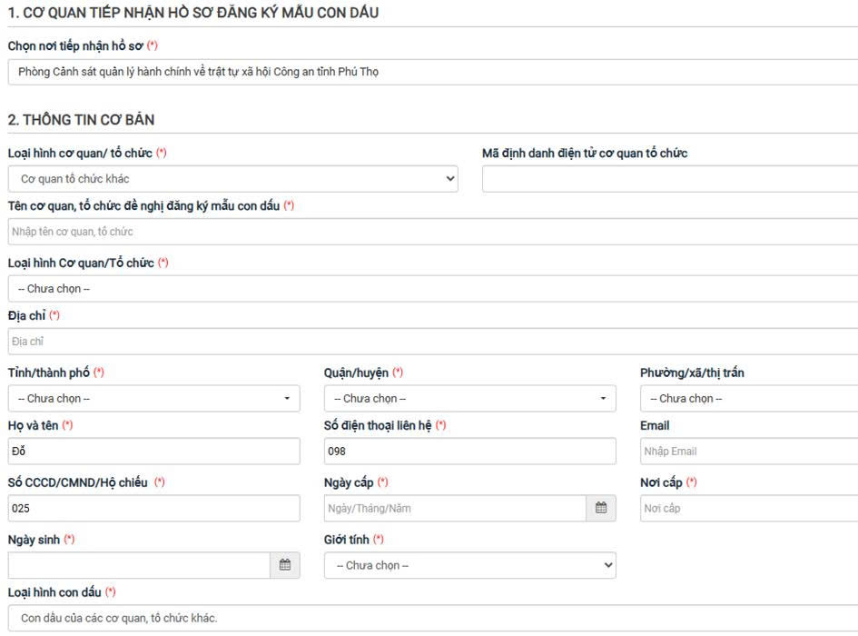Image resolution: width=858 pixels, height=636 pixels.
Task: Open the Loại hình con dấu selector
Action: tap(432, 619)
